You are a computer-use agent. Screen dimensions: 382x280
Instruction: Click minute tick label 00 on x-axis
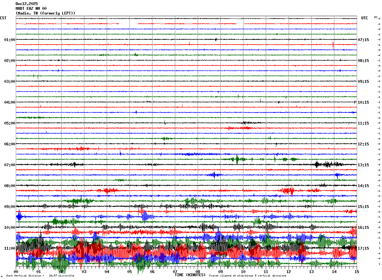click(16, 272)
